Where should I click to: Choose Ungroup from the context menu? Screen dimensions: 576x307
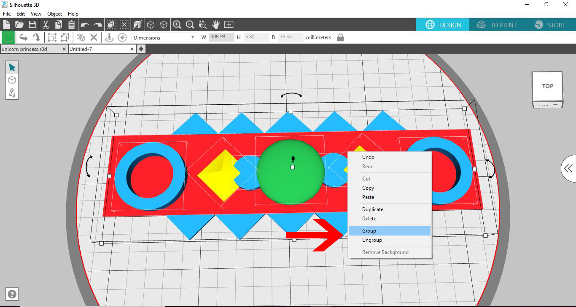[x=390, y=240]
